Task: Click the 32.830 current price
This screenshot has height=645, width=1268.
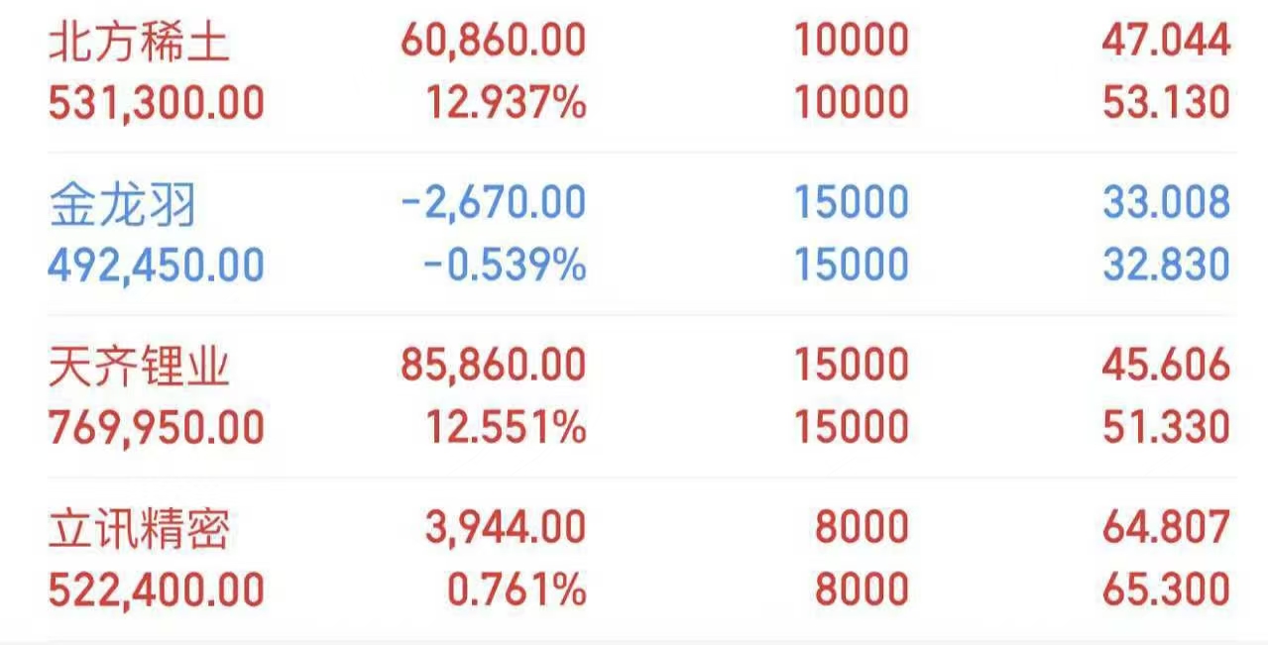Action: pos(1166,266)
